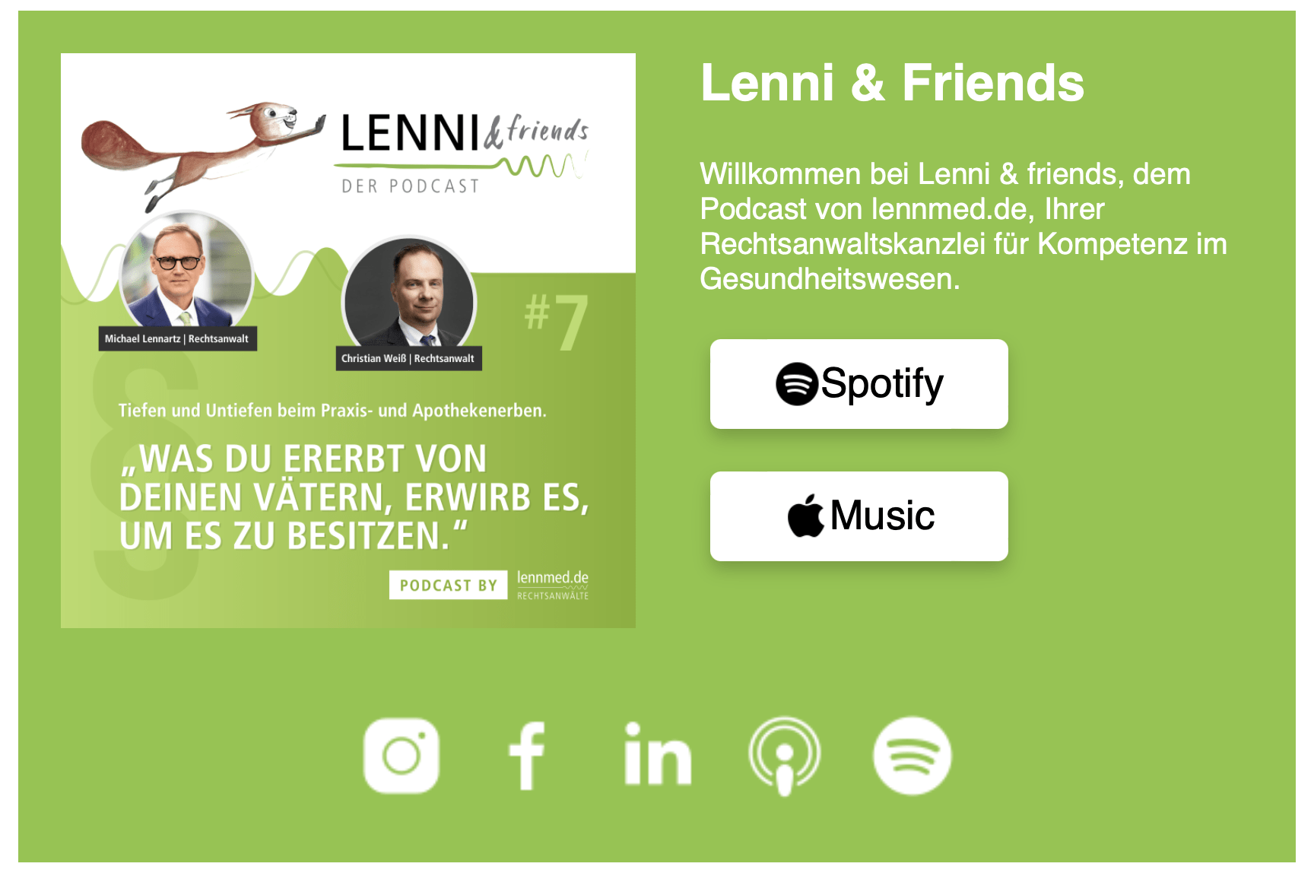Click the Christian Weiß | Rechtsanwalt label

[x=409, y=358]
